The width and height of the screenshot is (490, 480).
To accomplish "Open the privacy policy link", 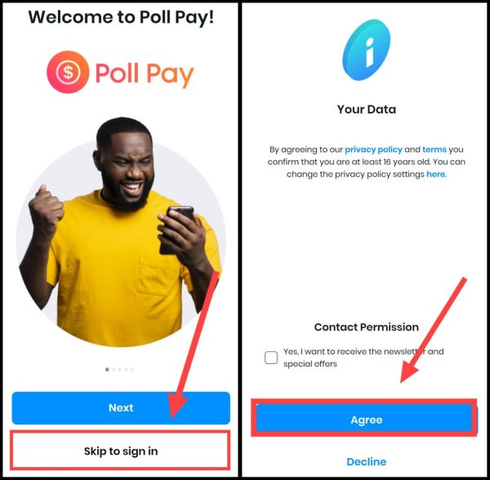I will point(373,149).
